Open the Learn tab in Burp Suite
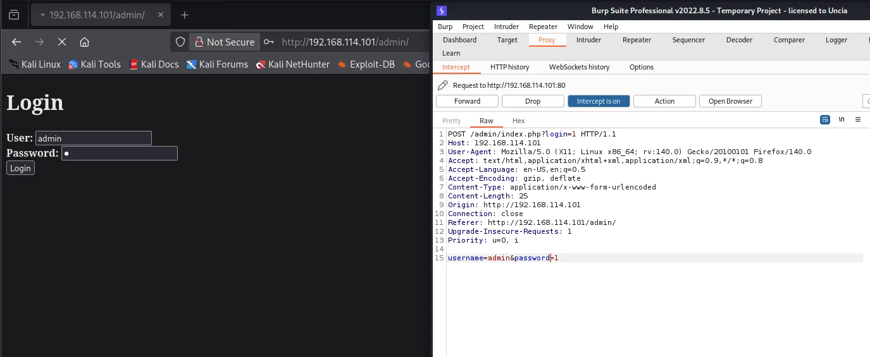The height and width of the screenshot is (357, 870). click(x=451, y=53)
